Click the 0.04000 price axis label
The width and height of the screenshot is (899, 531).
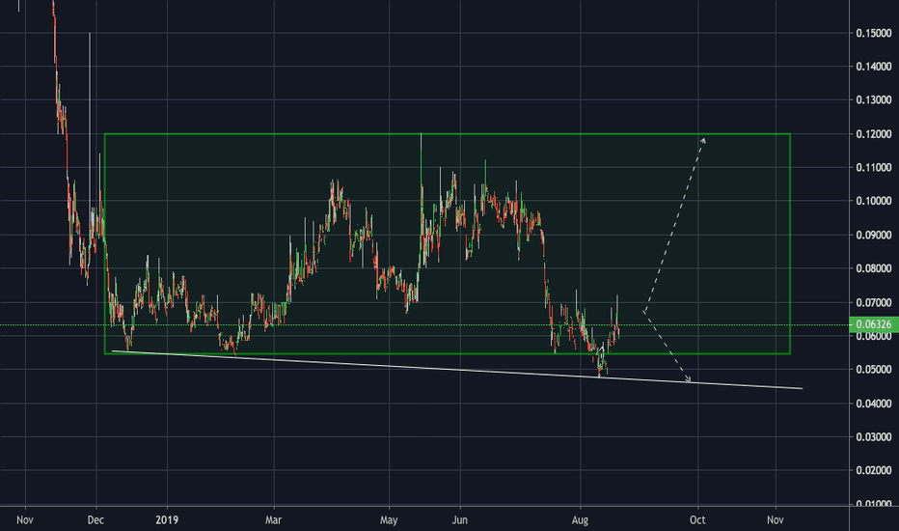(874, 404)
